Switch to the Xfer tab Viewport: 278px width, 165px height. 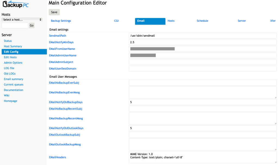pos(273,21)
